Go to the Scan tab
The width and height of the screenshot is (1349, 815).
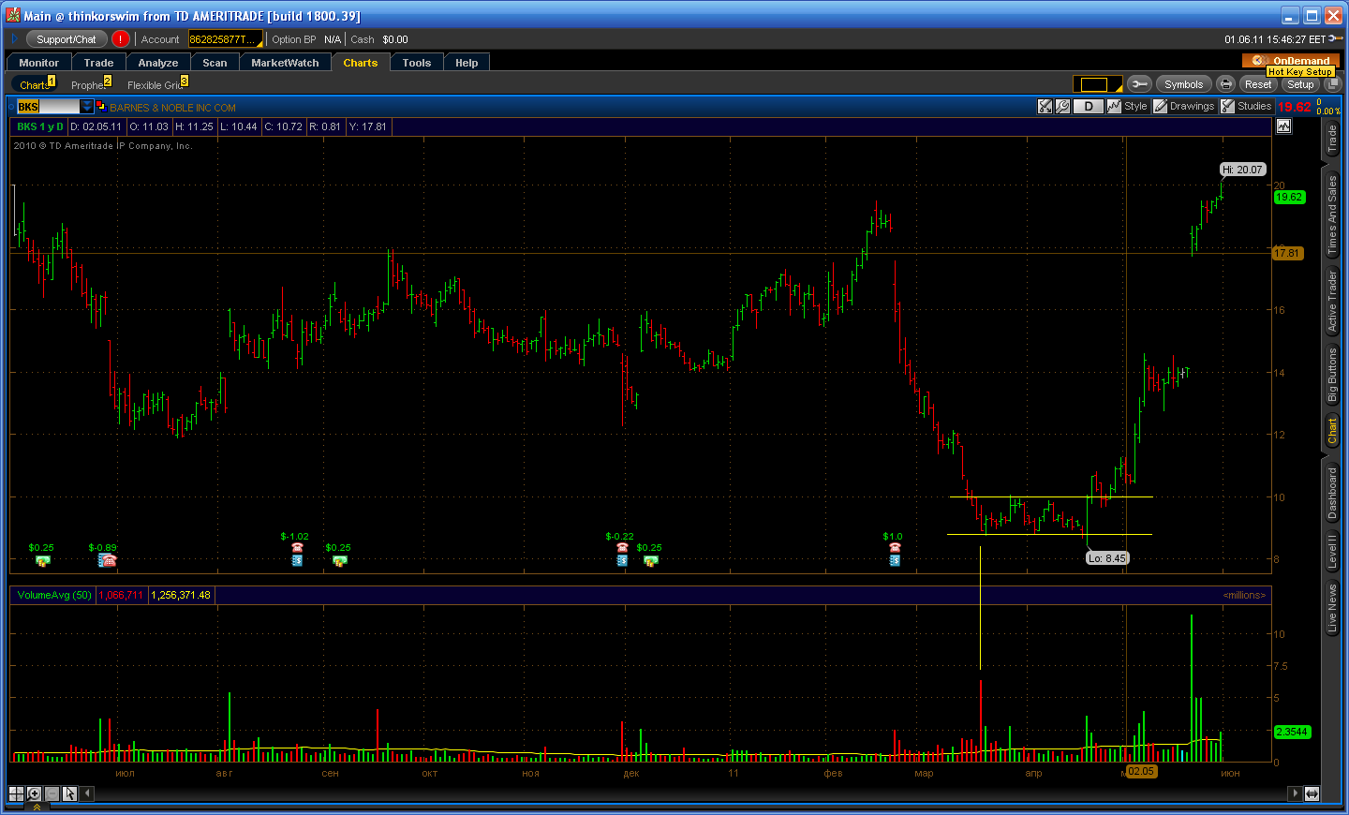[215, 63]
